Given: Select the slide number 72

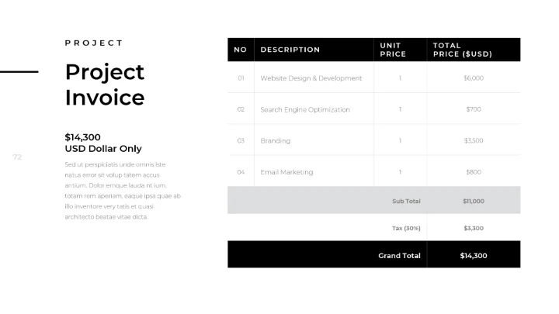Looking at the screenshot, I should (17, 157).
